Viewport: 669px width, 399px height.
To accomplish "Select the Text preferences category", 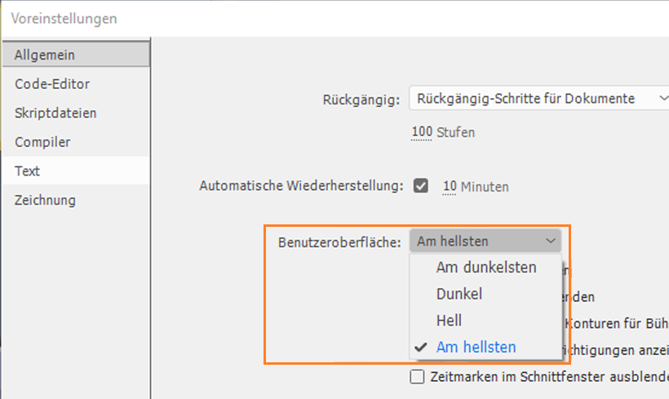I will pos(28,171).
